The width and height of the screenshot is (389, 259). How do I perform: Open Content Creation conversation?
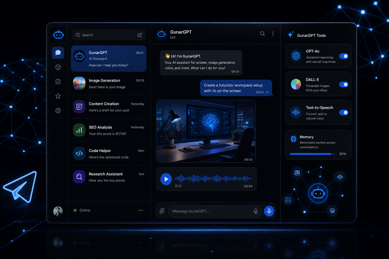[x=109, y=107]
